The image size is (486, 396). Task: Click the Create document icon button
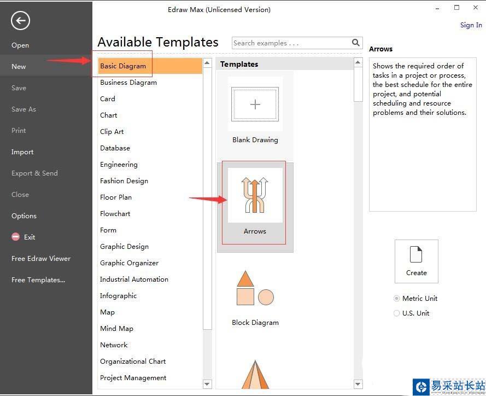(416, 261)
